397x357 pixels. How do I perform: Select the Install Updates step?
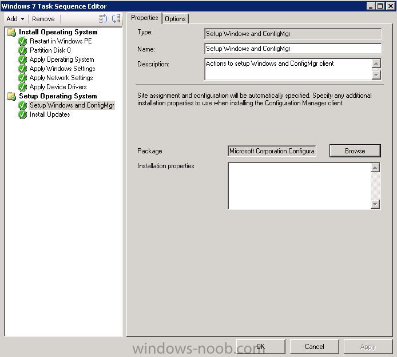click(50, 114)
